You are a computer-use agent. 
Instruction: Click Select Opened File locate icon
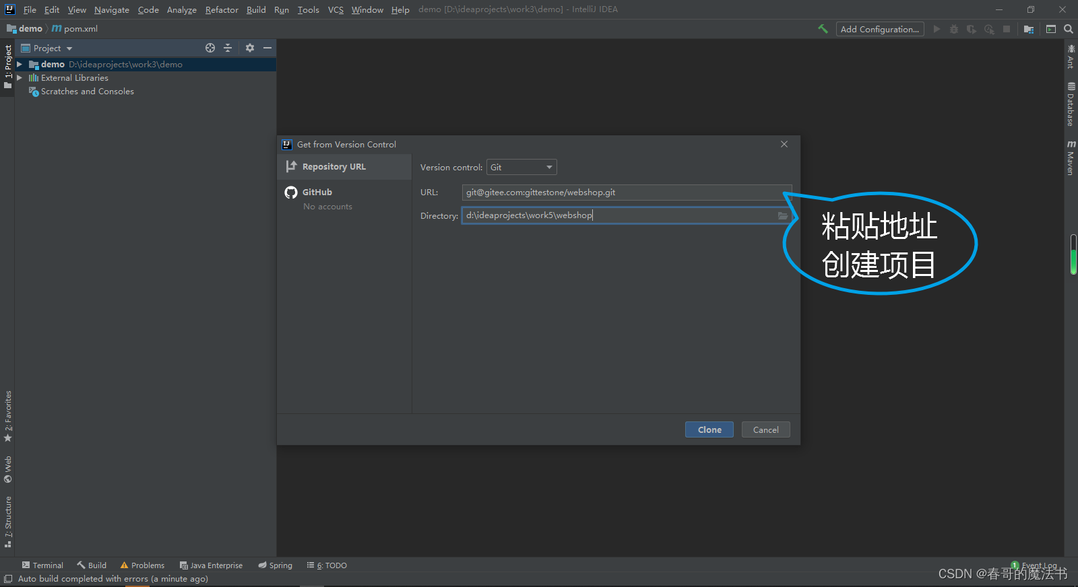(x=210, y=48)
